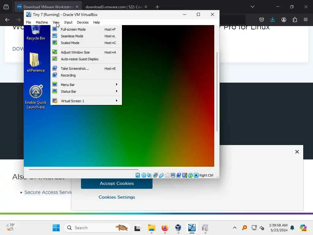Toggle Recording in View menu
Screen dimensions: 313x235
[86, 75]
